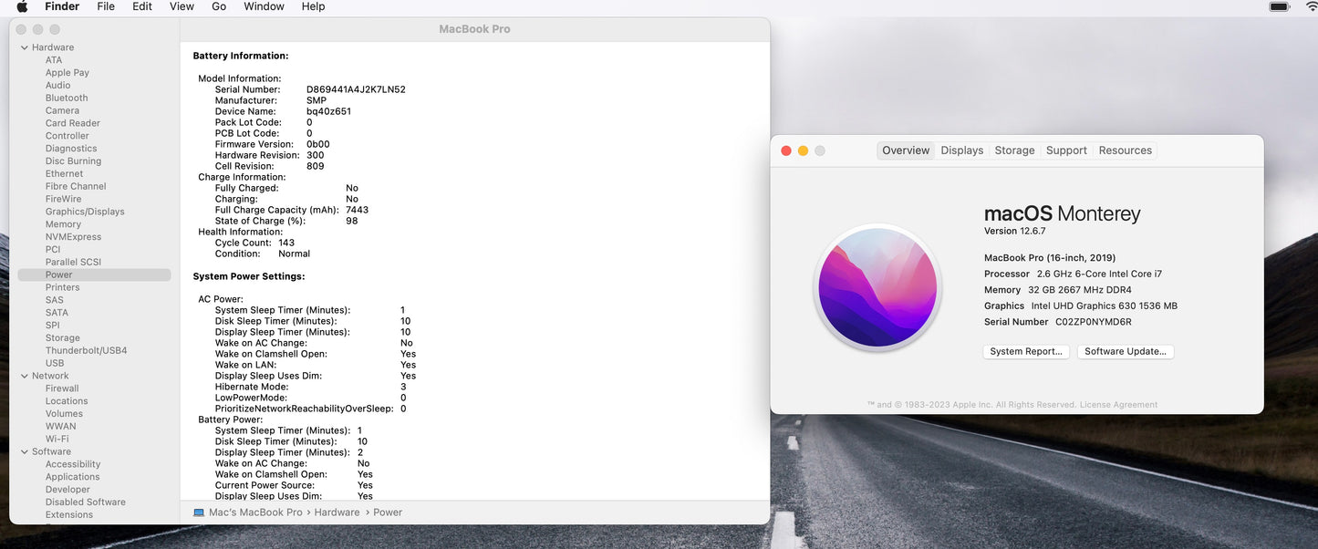Switch to the Storage tab

tap(1014, 150)
